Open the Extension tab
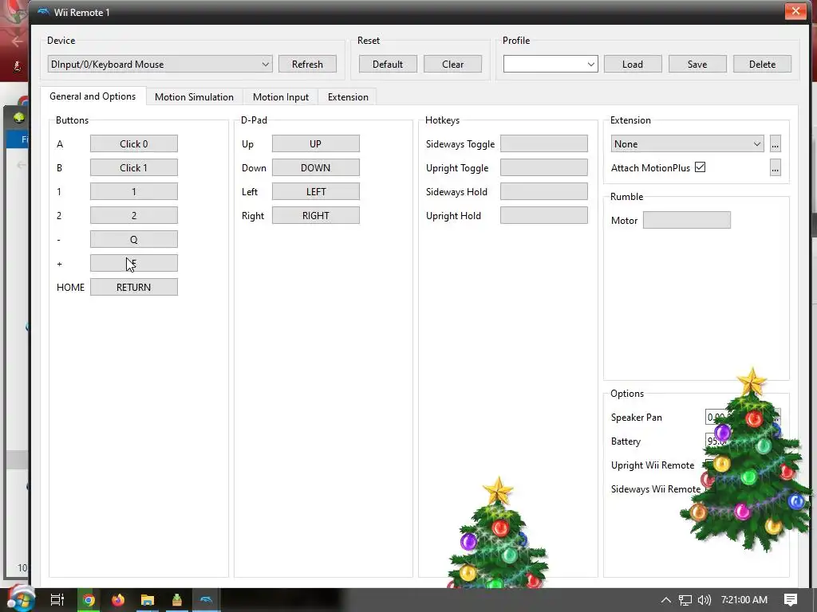 (x=348, y=96)
